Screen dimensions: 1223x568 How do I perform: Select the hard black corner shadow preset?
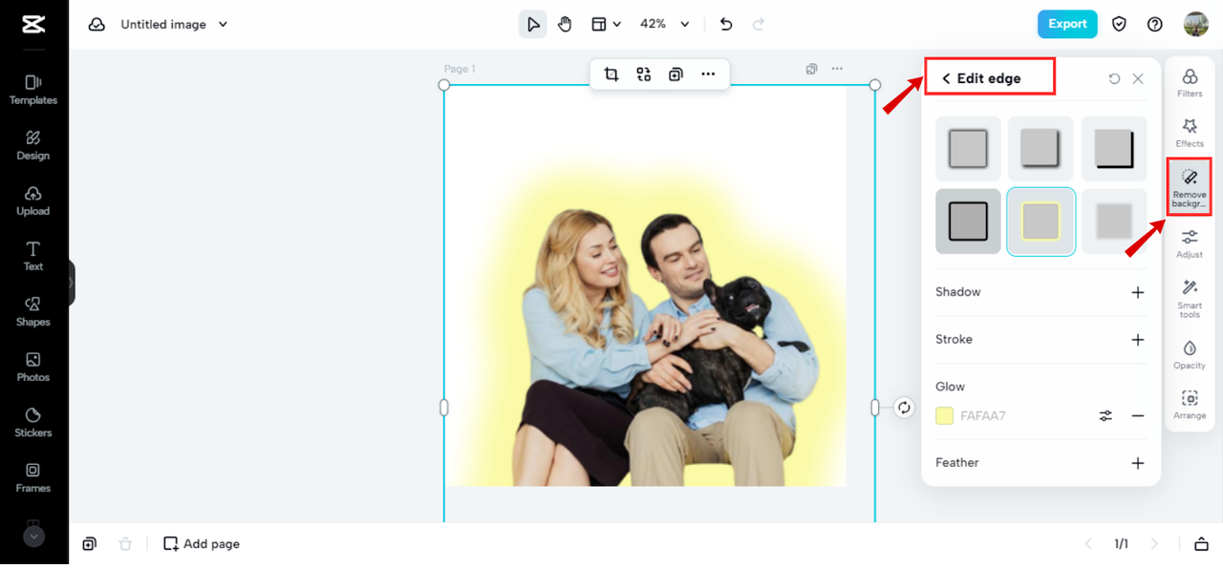click(x=1114, y=149)
